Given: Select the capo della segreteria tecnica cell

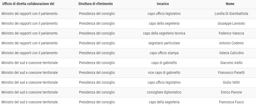Looking at the screenshot, I should click(x=164, y=33).
